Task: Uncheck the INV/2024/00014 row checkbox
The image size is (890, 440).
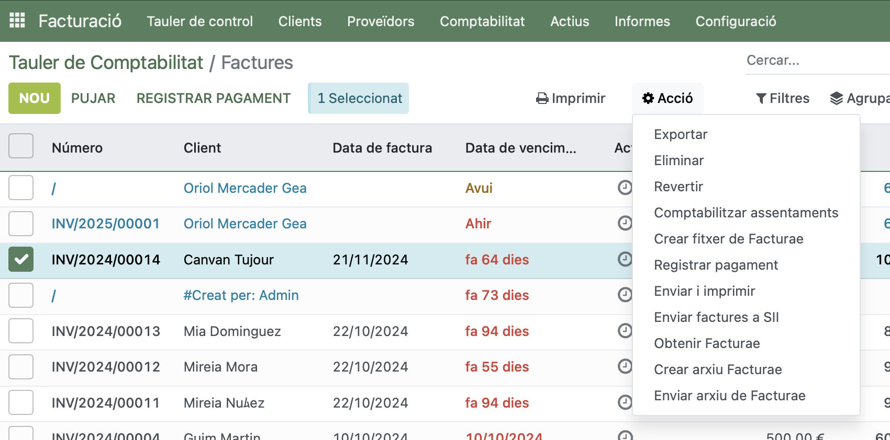Action: pos(21,259)
